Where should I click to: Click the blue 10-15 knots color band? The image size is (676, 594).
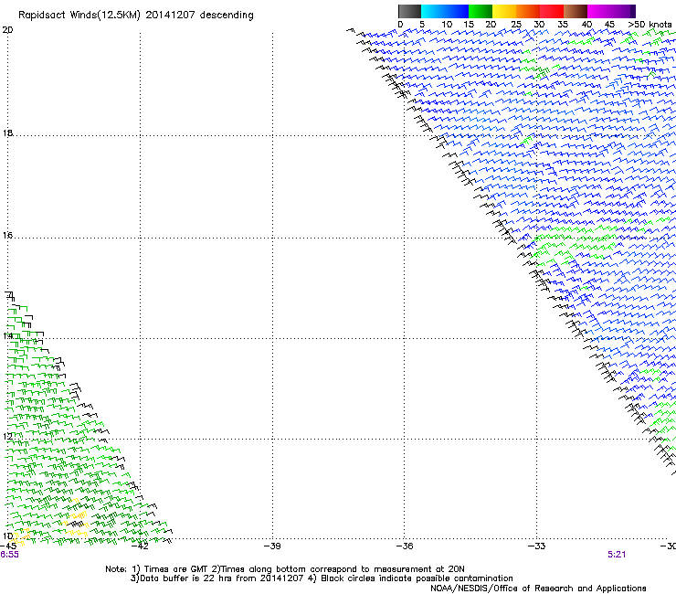click(457, 11)
